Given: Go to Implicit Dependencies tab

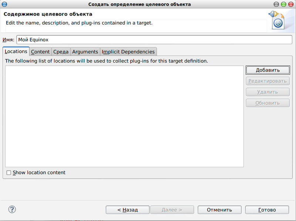Looking at the screenshot, I should [x=128, y=52].
